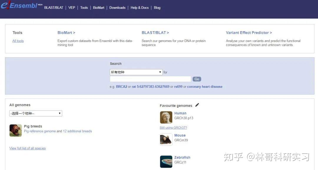Viewport: 318px width, 170px height.
Task: Click the Pig breeds thumbnail image
Action: coord(15,130)
